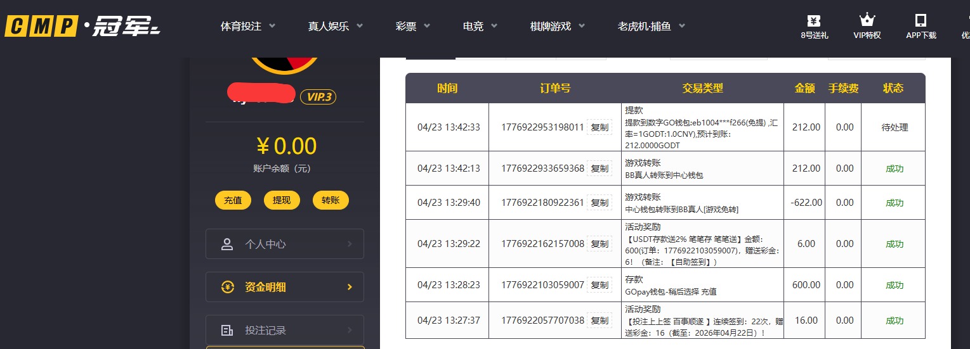Click the 资金明细 row chevron

(x=350, y=287)
